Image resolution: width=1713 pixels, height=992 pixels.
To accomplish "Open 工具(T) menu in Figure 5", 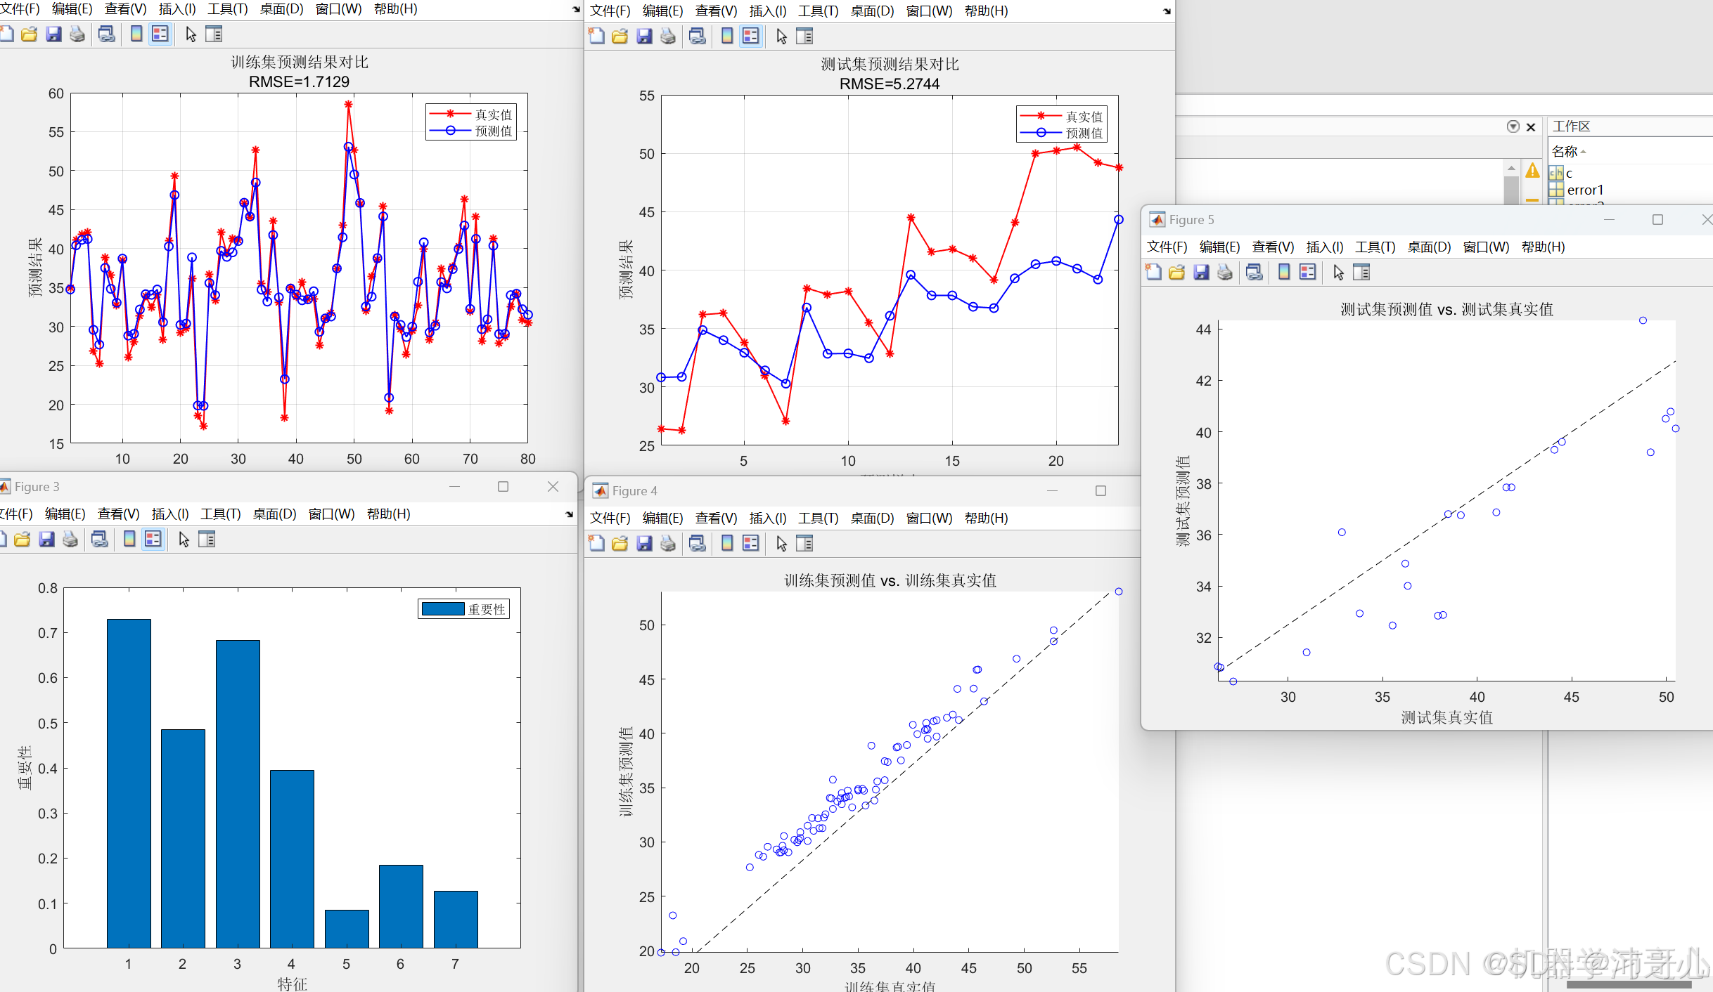I will coord(1375,247).
